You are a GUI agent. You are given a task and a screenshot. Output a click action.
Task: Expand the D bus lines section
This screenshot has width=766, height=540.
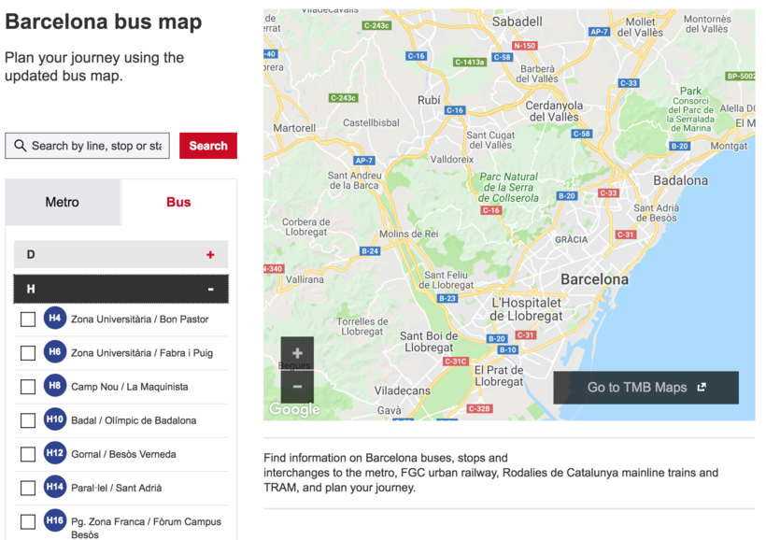[210, 255]
